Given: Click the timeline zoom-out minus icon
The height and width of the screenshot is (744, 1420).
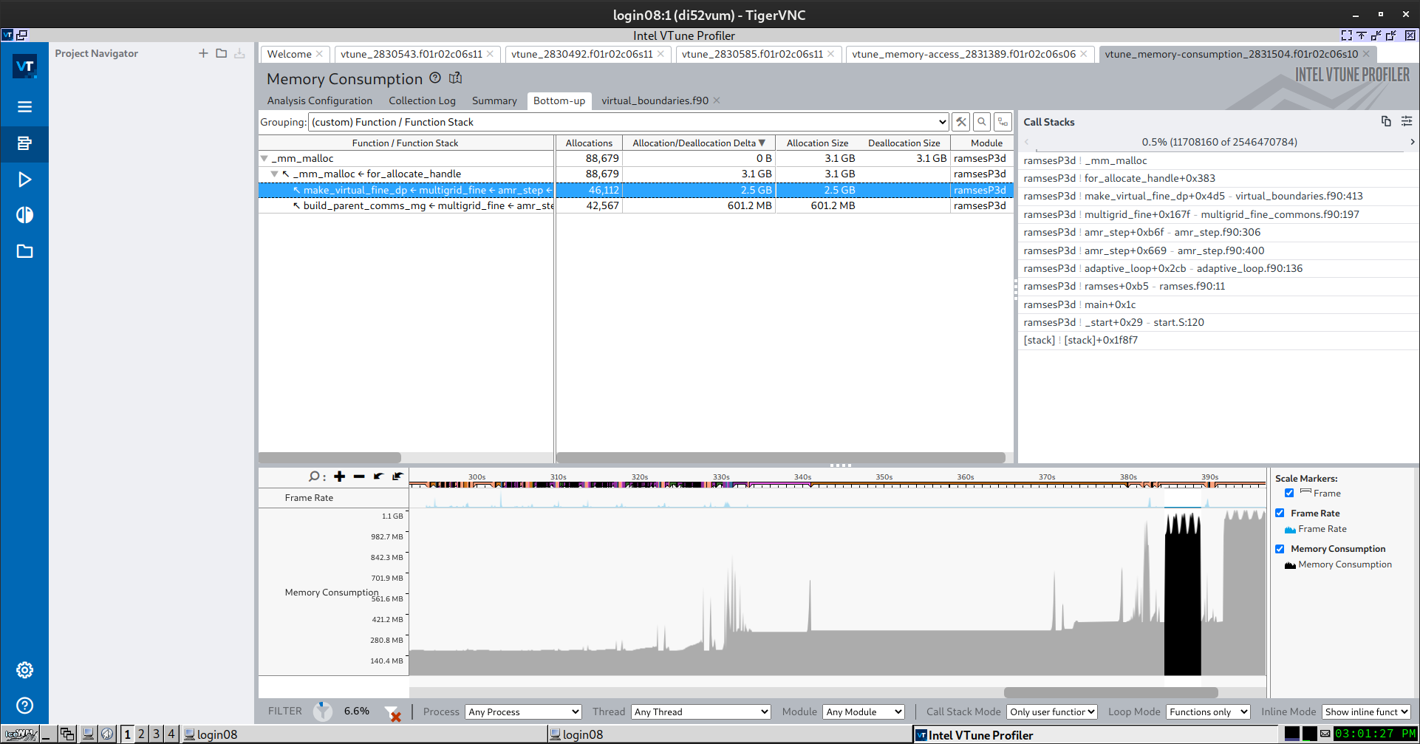Looking at the screenshot, I should pyautogui.click(x=359, y=477).
